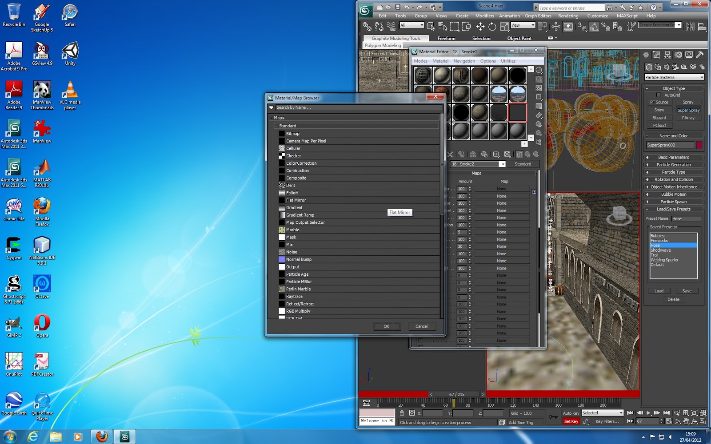711x444 pixels.
Task: Click the Selection Lock toggle icon
Action: click(402, 413)
